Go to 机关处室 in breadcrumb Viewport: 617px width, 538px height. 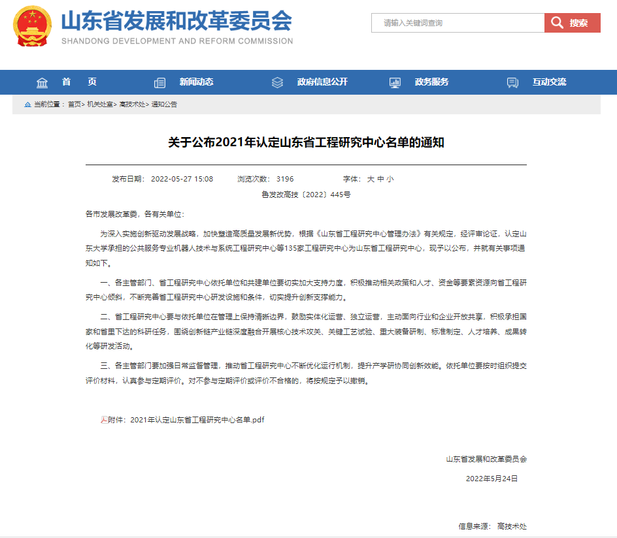point(100,104)
